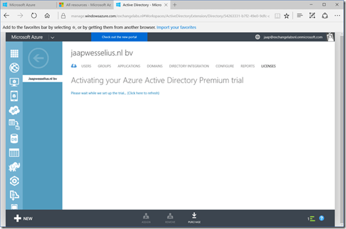346x229 pixels.
Task: Open Mobile Services sidebar icon
Action: [15, 96]
